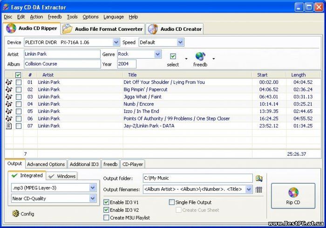The width and height of the screenshot is (326, 228).
Task: Open the Near CD-Quality dropdown
Action: point(93,198)
